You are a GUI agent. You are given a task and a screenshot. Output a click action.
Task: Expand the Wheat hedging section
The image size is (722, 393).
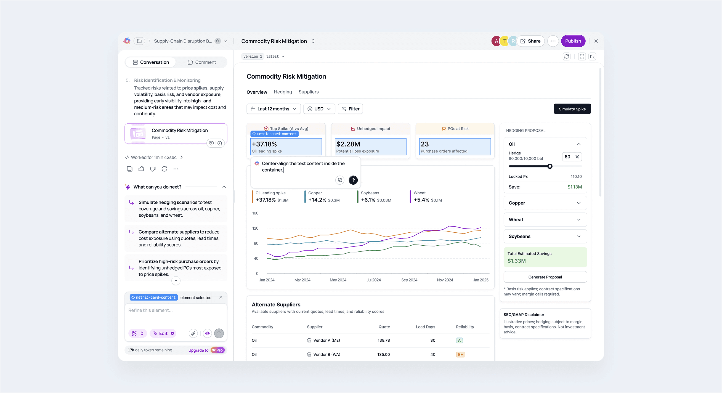pos(545,220)
